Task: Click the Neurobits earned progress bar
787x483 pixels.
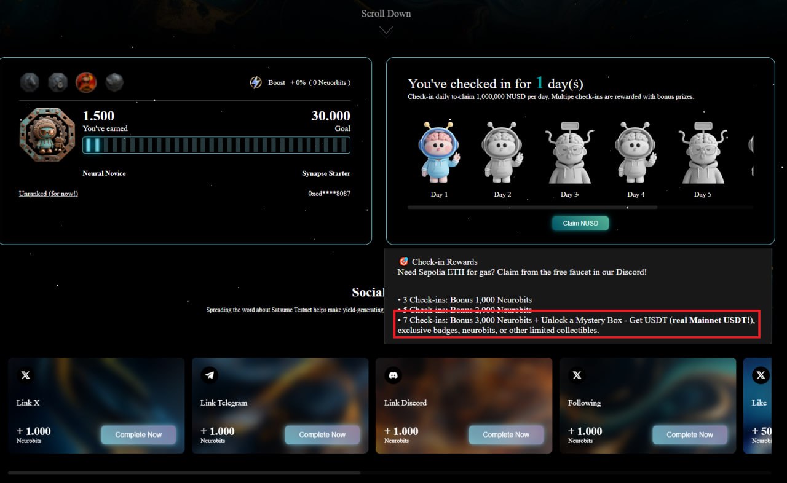Action: coord(216,145)
